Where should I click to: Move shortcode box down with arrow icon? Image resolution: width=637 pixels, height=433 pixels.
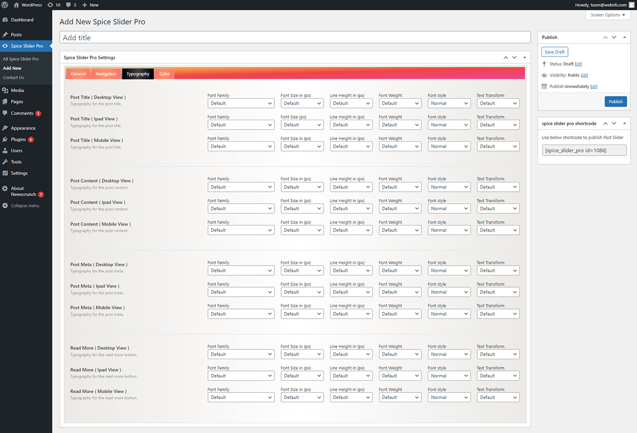tap(614, 123)
